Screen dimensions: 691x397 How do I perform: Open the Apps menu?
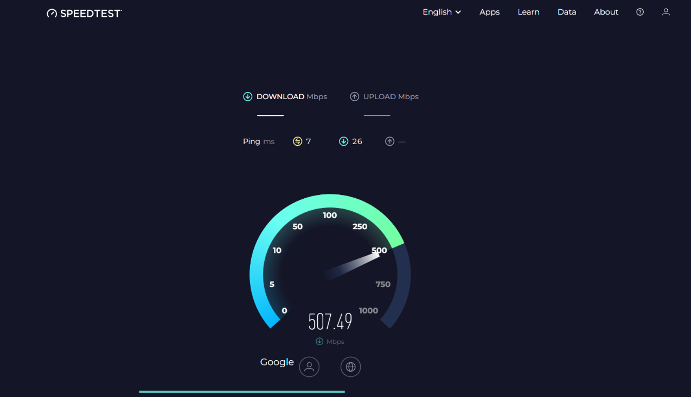click(x=489, y=12)
